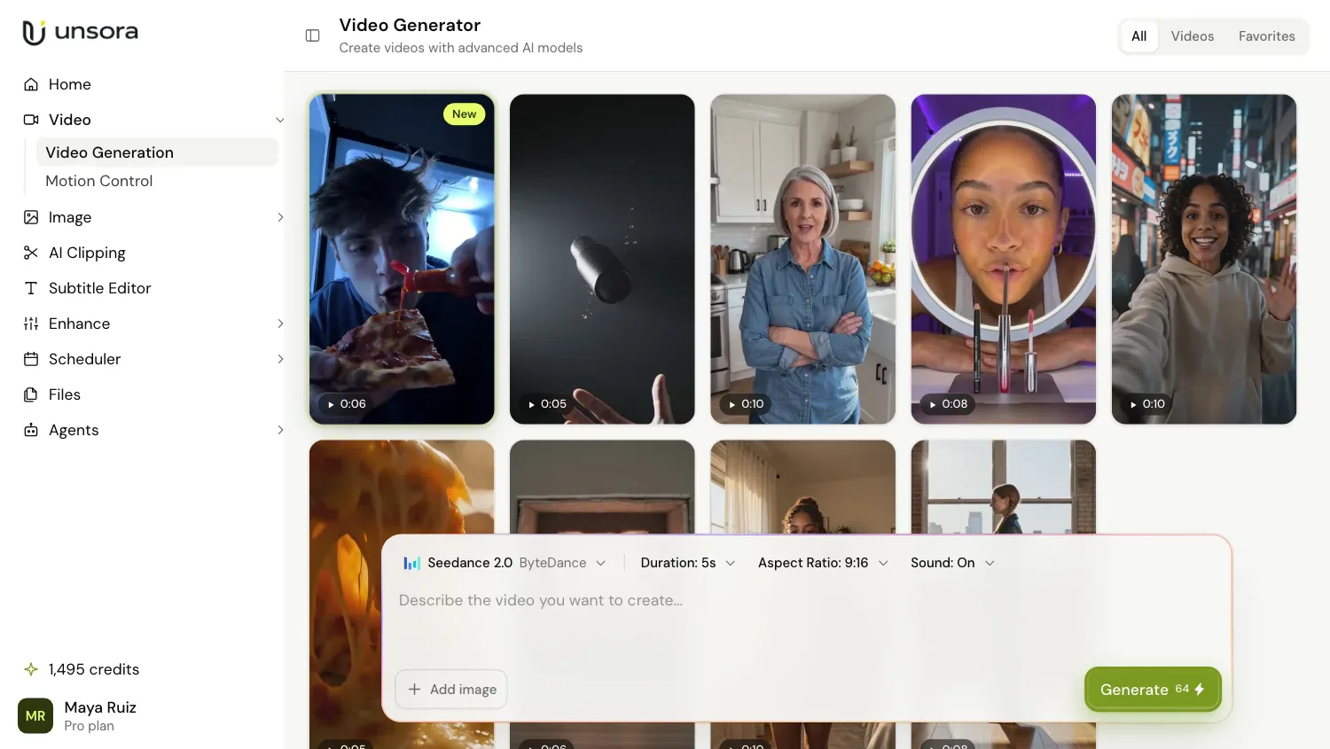This screenshot has width=1330, height=749.
Task: Click the AI Clipping scissors icon
Action: (31, 253)
